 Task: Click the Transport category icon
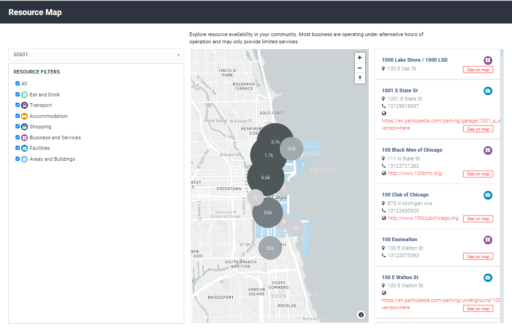pyautogui.click(x=25, y=106)
